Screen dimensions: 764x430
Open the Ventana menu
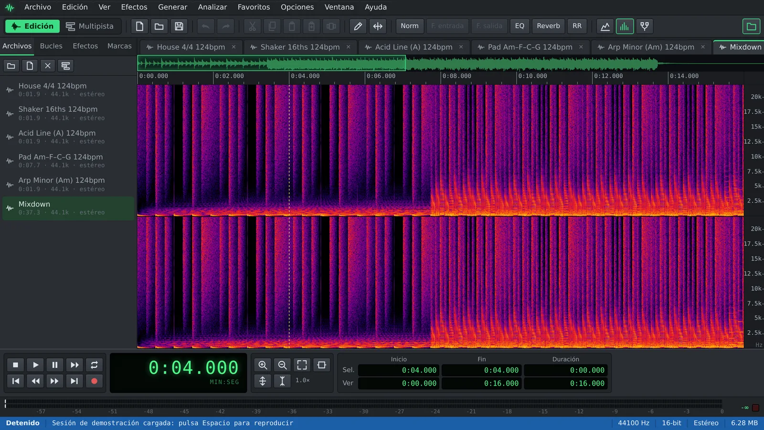click(339, 7)
